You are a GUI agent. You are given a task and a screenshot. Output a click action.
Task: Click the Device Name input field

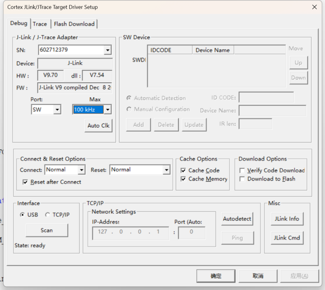pyautogui.click(x=272, y=111)
